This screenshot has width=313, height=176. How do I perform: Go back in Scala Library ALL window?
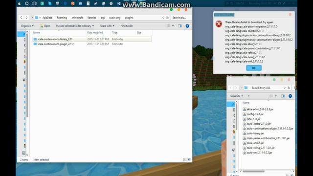tap(231, 88)
